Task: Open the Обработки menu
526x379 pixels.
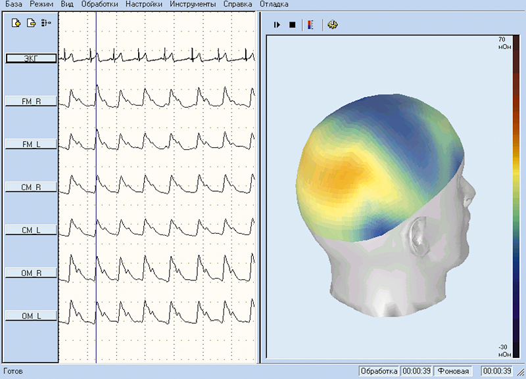Action: click(x=100, y=5)
